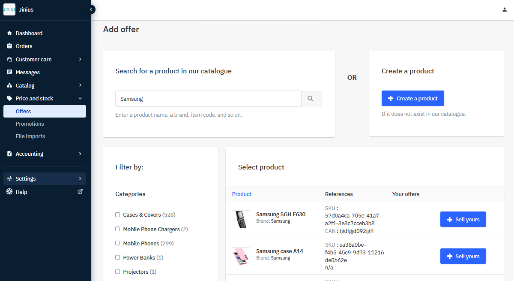Image resolution: width=514 pixels, height=281 pixels.
Task: Click the Catalog shapes icon
Action: point(9,85)
